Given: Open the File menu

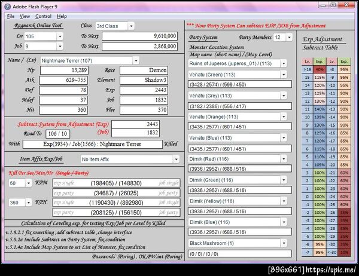Looking at the screenshot, I should [11, 16].
